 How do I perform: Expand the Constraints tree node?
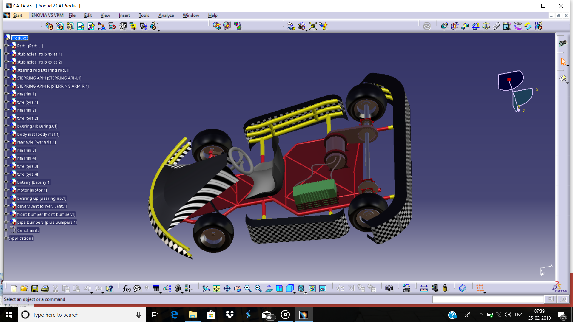[x=6, y=230]
